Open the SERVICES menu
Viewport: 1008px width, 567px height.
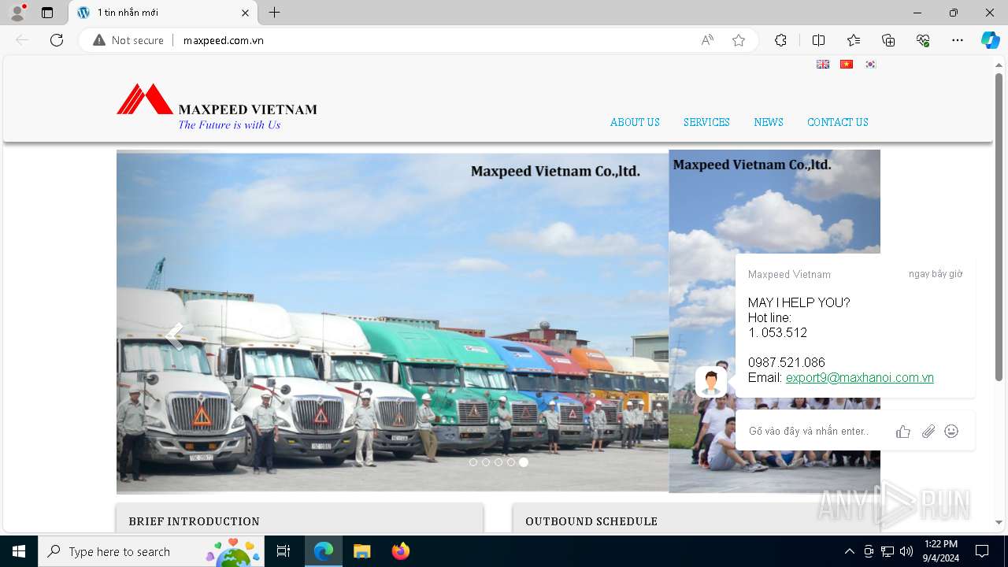pyautogui.click(x=706, y=122)
